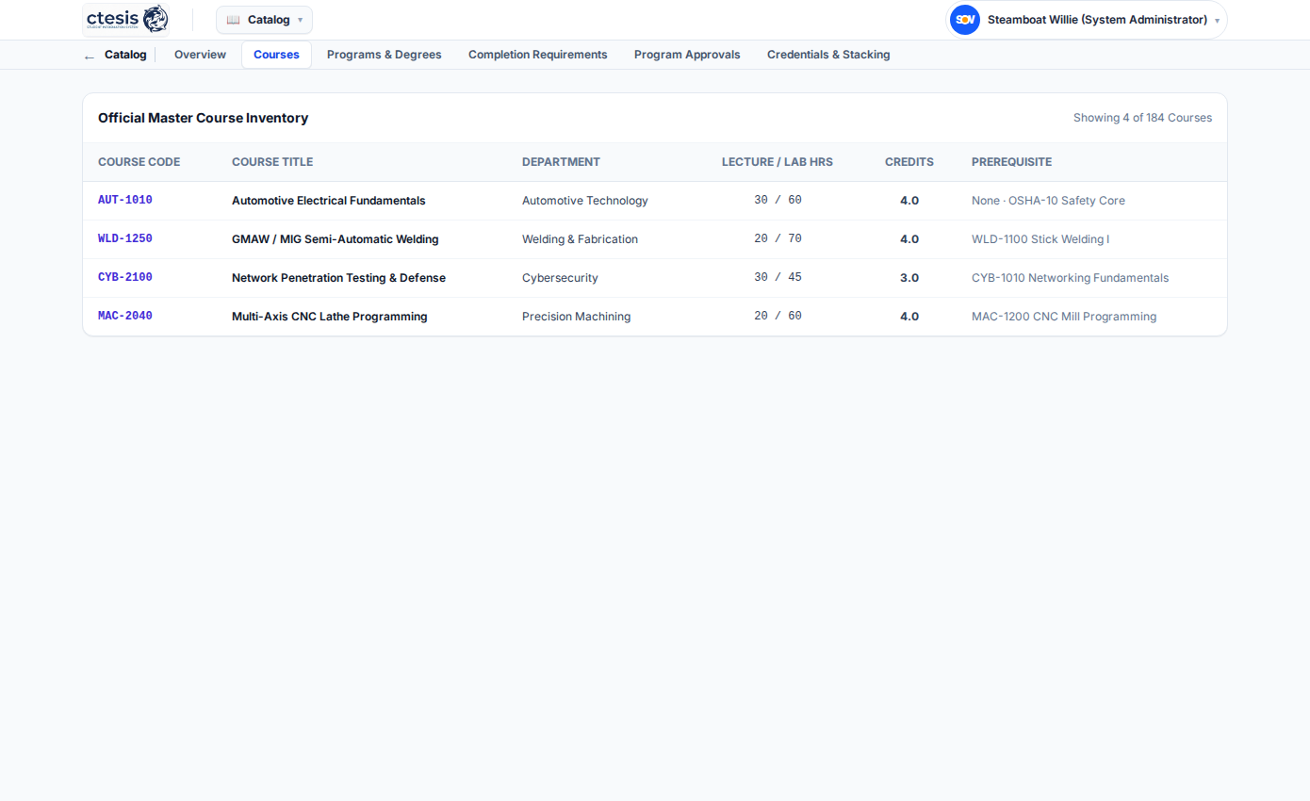Open the Catalog module dropdown
1310x801 pixels.
[264, 20]
